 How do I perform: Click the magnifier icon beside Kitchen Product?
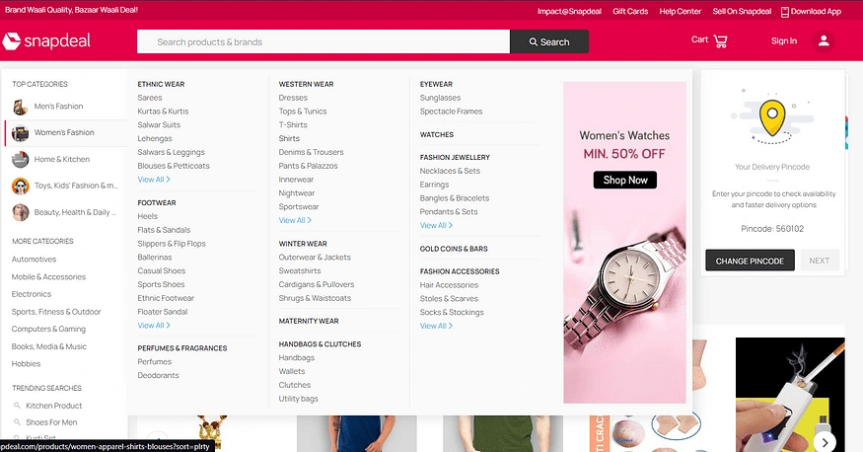[x=17, y=406]
